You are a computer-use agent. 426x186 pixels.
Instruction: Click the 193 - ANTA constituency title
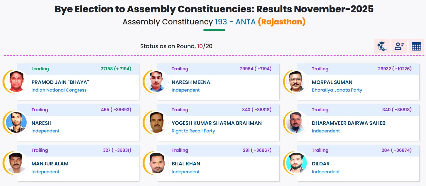point(235,22)
